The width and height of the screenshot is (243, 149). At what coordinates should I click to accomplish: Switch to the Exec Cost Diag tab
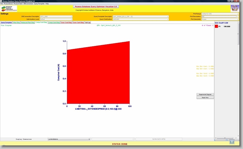tap(66, 22)
